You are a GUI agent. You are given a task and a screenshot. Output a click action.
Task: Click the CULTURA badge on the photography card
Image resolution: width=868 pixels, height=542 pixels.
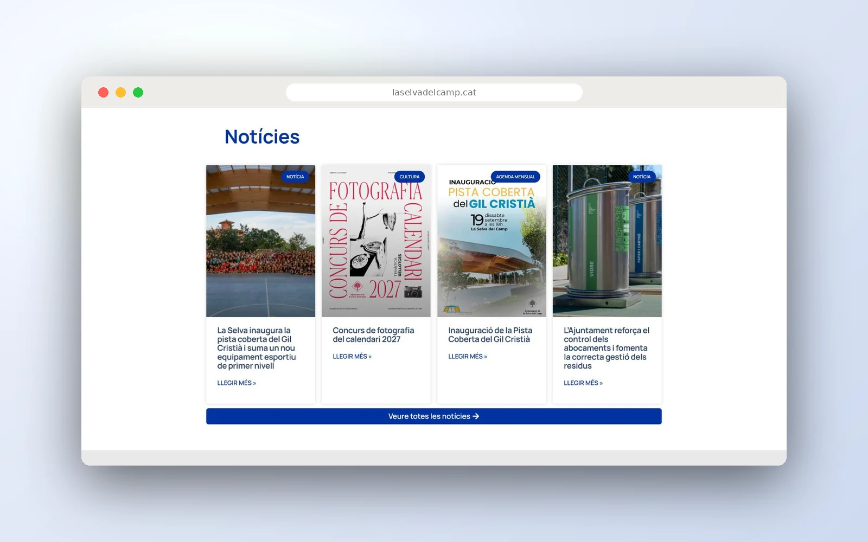coord(410,177)
